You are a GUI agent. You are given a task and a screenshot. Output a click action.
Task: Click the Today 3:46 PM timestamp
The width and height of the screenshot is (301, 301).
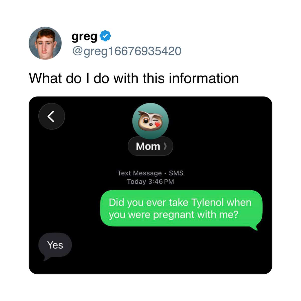pos(150,182)
